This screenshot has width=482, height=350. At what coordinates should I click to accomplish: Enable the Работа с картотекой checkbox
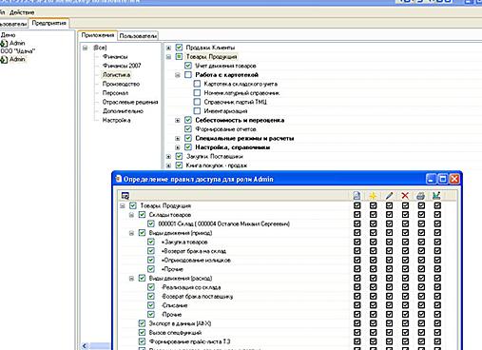tap(188, 75)
